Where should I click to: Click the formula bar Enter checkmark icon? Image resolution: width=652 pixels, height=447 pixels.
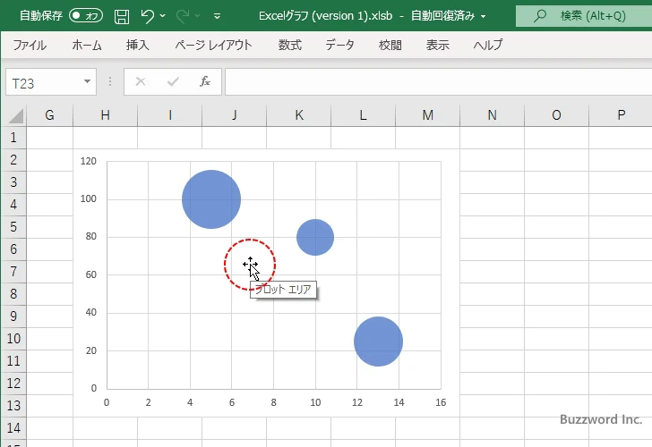coord(173,81)
